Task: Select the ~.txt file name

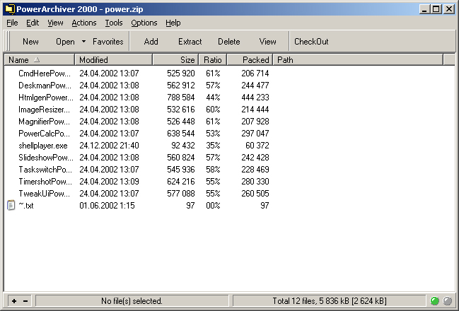Action: 26,206
